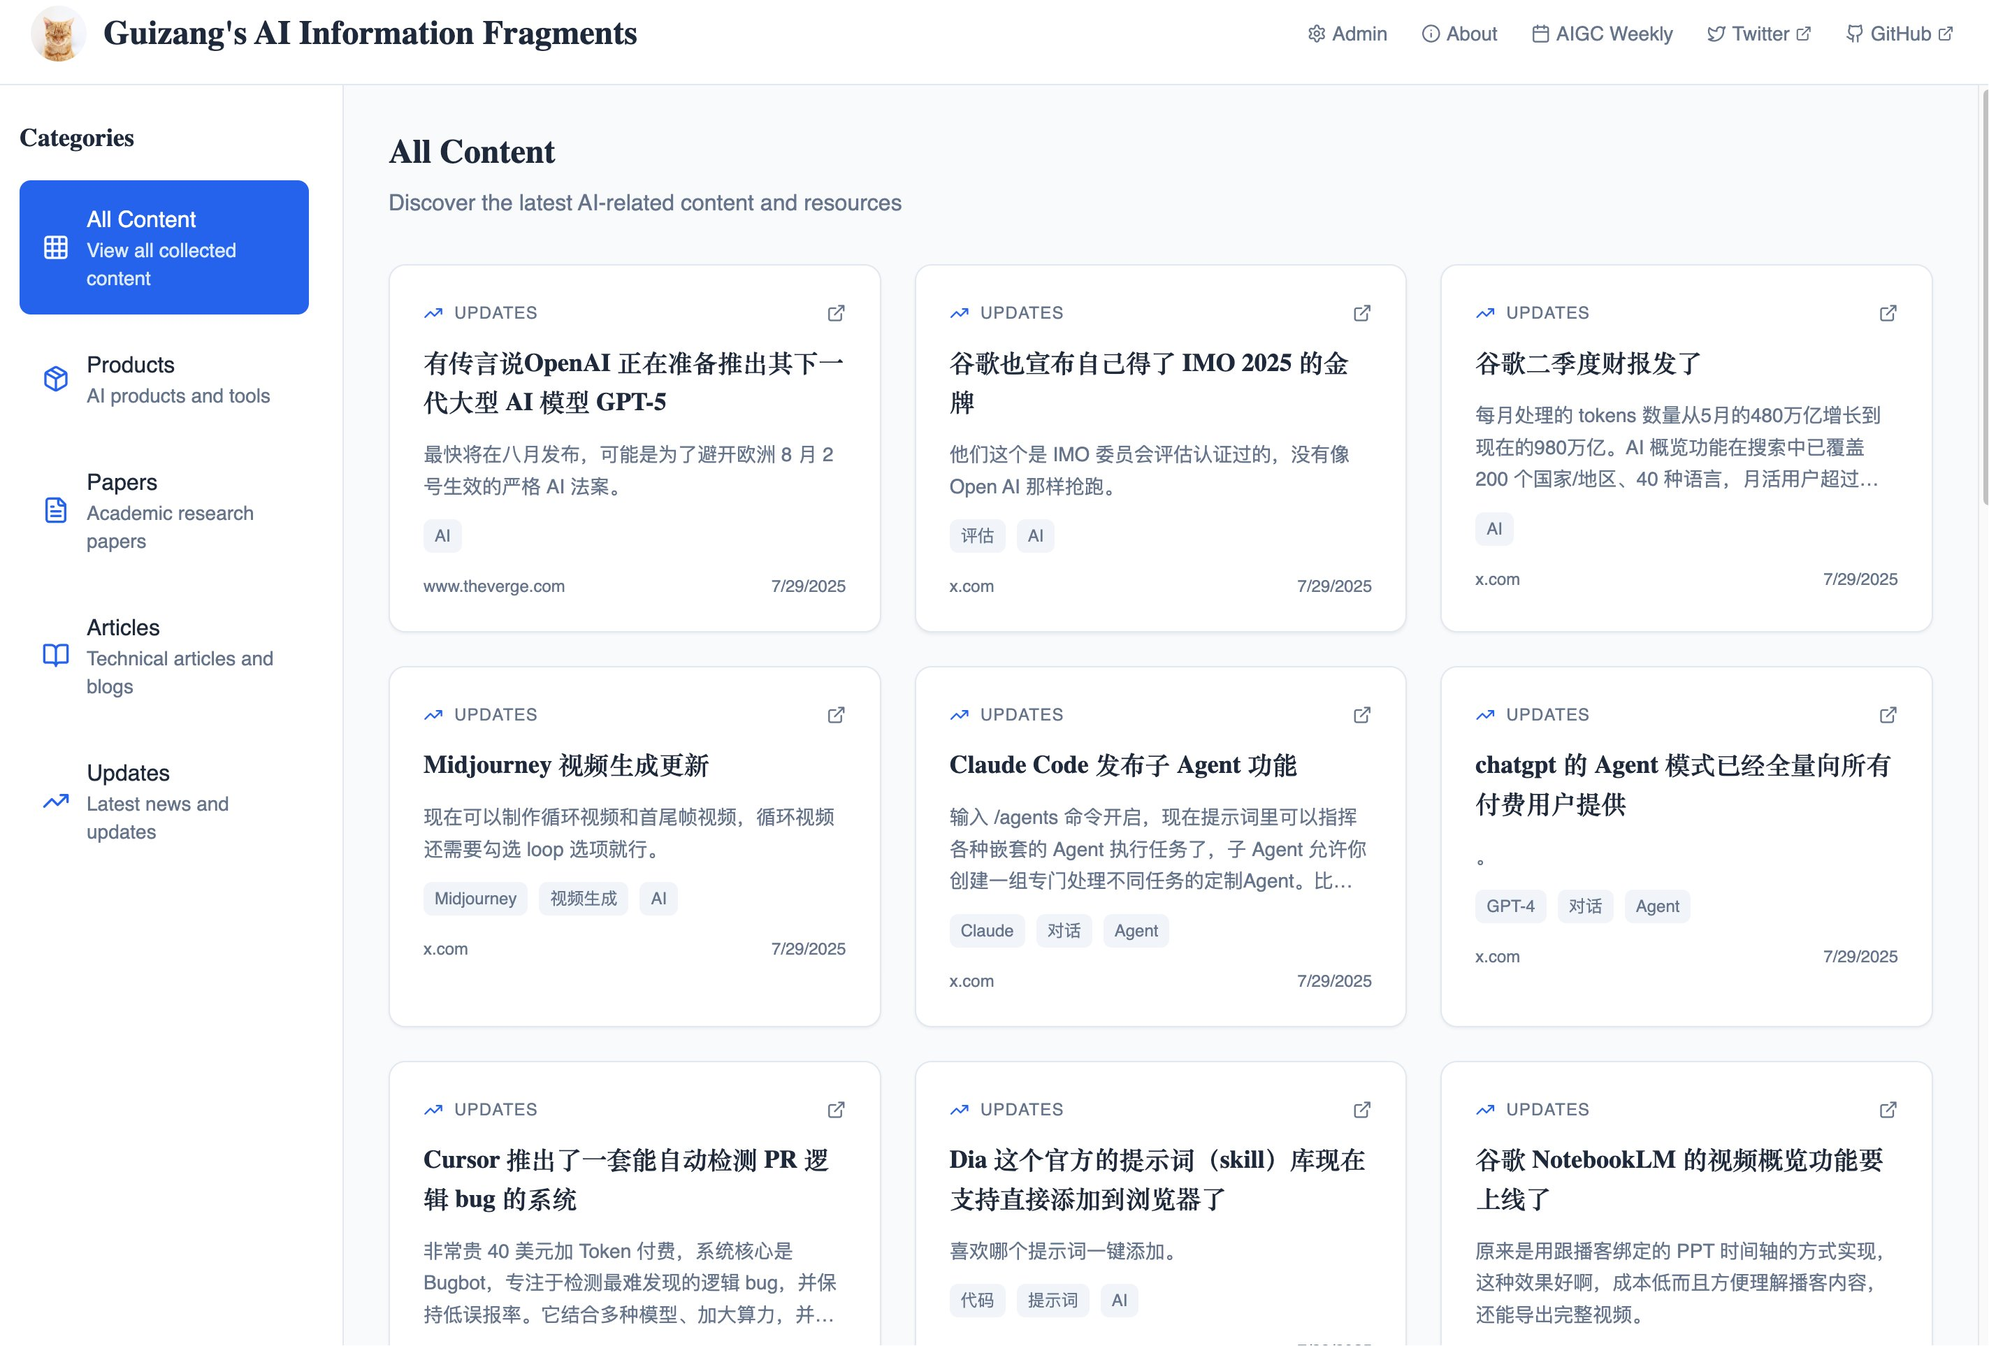Click the Claude tag chip

coord(986,931)
